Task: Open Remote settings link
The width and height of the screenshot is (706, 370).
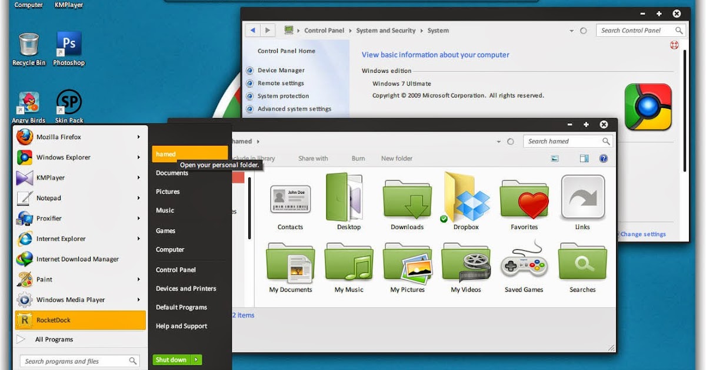Action: (281, 83)
